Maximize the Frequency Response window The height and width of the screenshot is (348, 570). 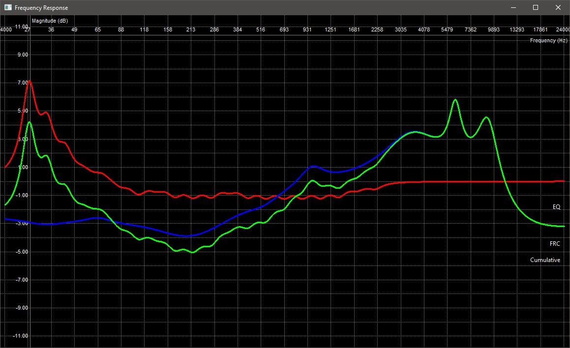[536, 7]
